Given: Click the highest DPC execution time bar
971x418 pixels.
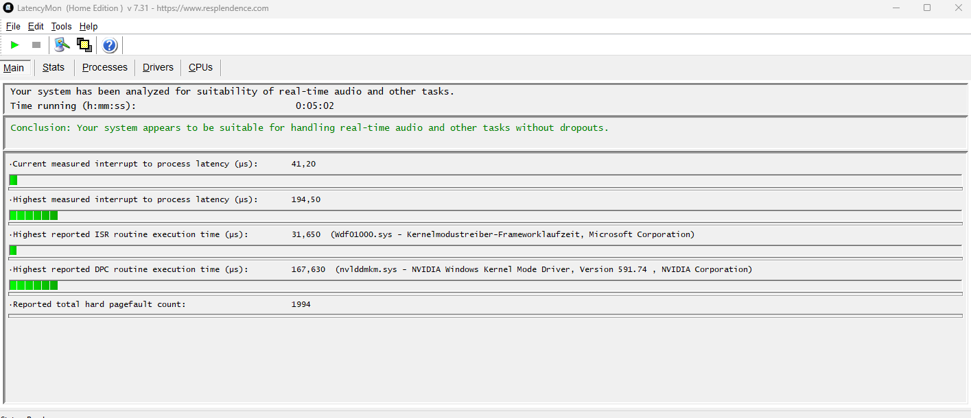Looking at the screenshot, I should [485, 285].
